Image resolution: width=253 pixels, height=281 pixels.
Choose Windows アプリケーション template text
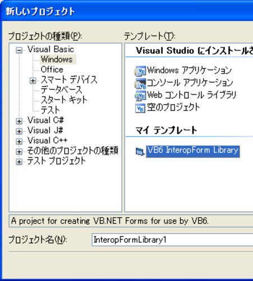pos(189,70)
